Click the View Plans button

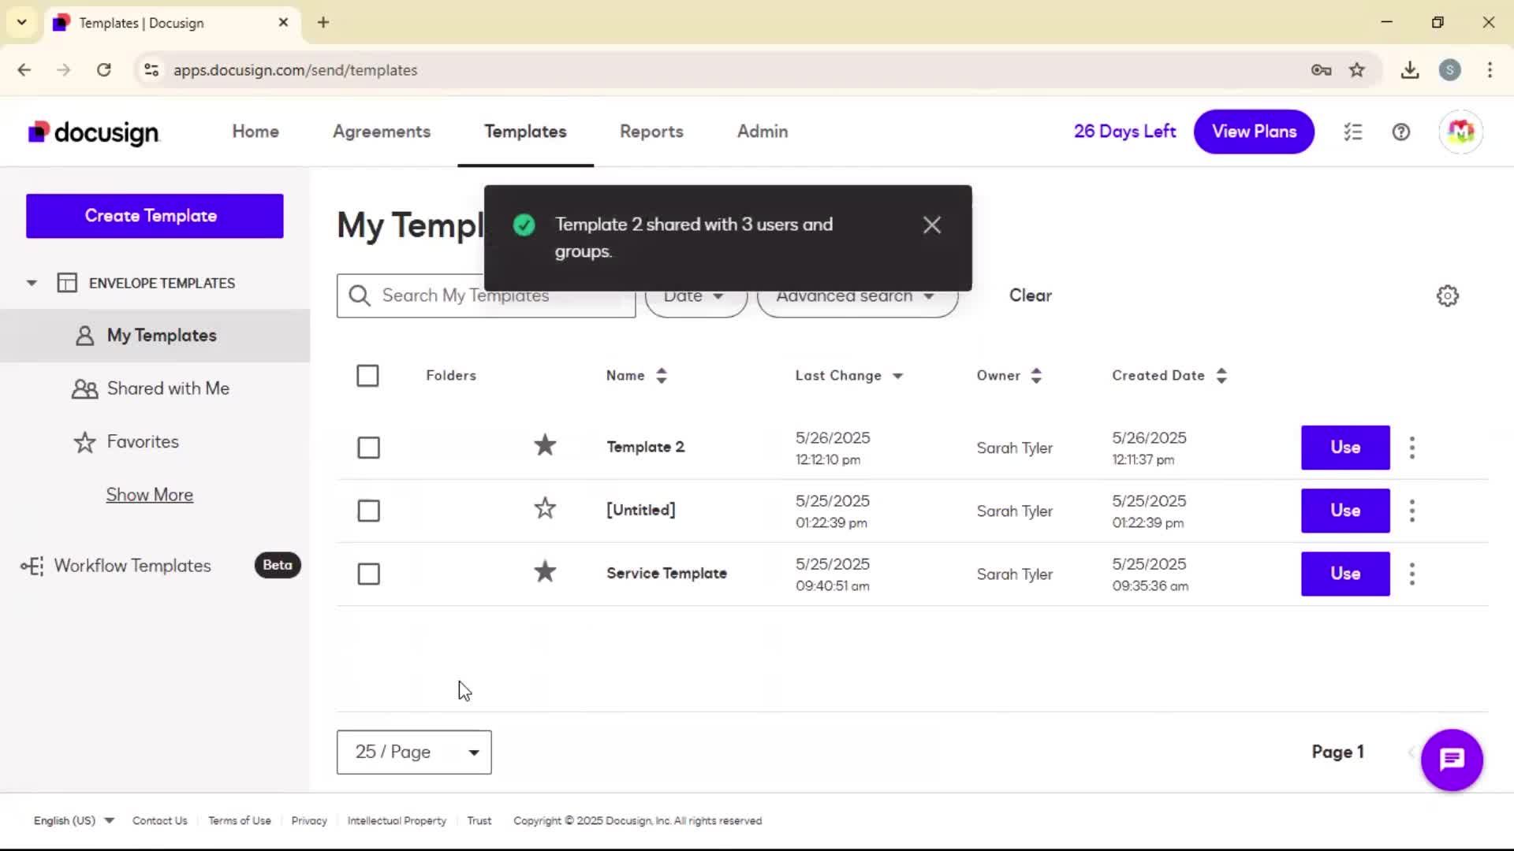[x=1254, y=132]
